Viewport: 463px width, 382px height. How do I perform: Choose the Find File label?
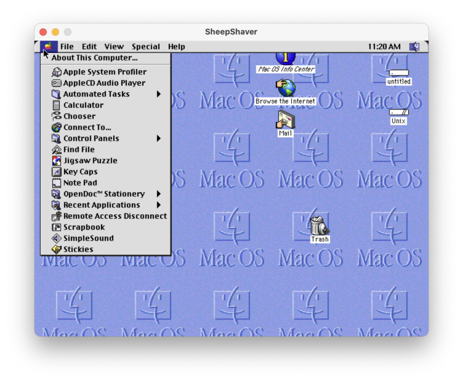(79, 150)
